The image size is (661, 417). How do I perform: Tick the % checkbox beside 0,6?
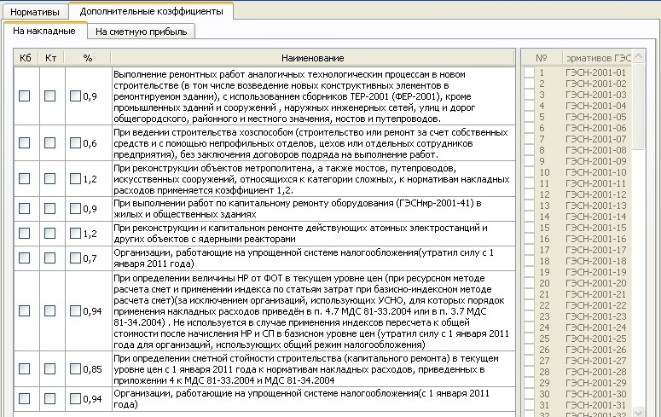coord(75,143)
